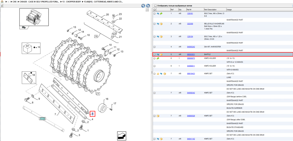Open part number 120104 link

coord(190,37)
